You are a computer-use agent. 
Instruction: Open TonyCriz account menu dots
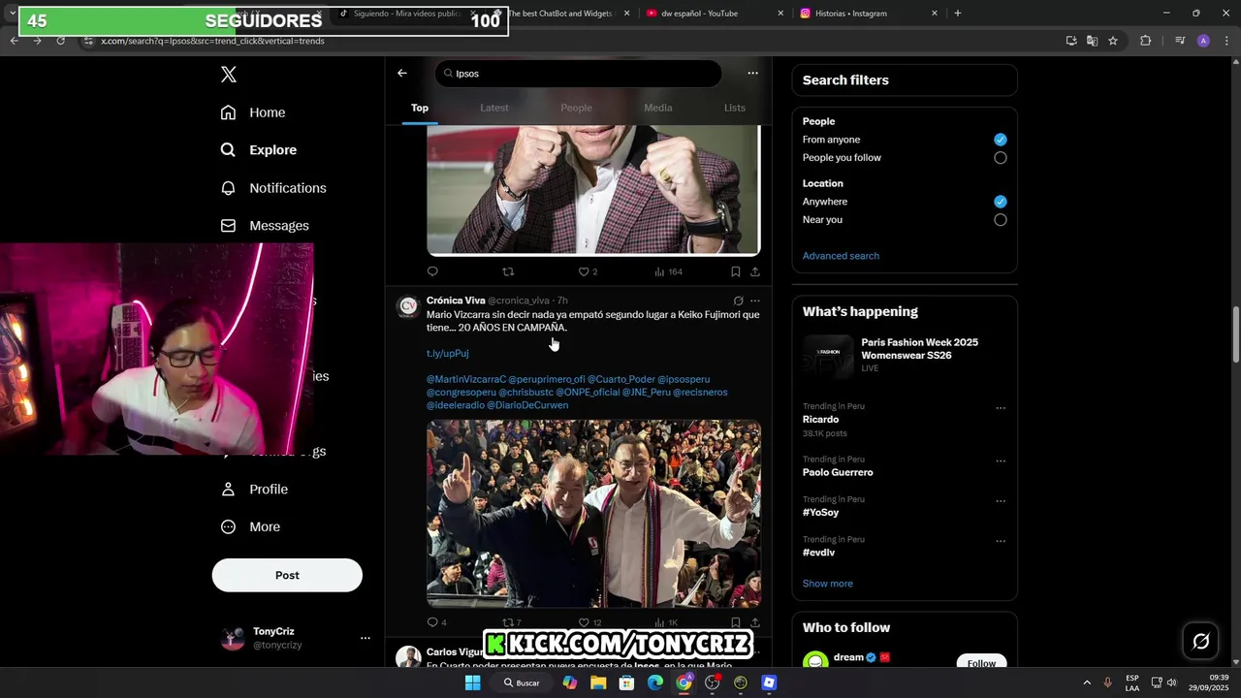(x=366, y=638)
